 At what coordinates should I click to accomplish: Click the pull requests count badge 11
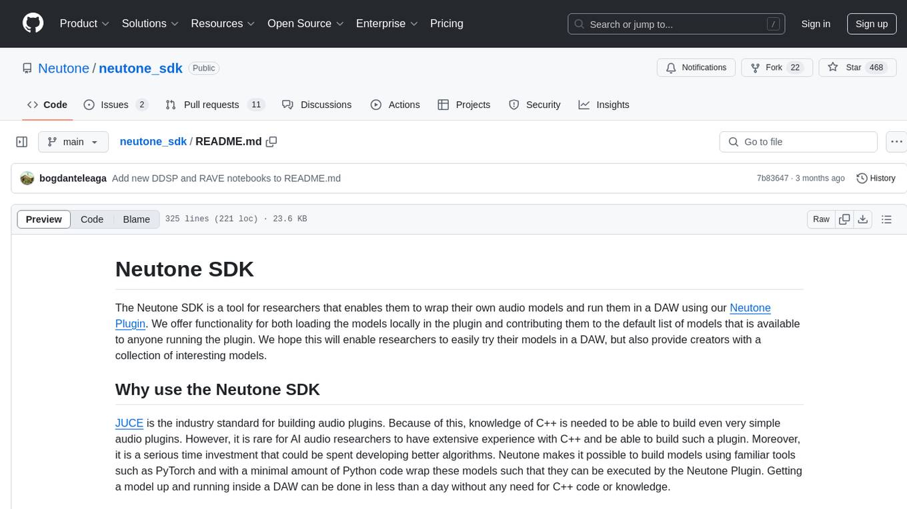pos(256,105)
